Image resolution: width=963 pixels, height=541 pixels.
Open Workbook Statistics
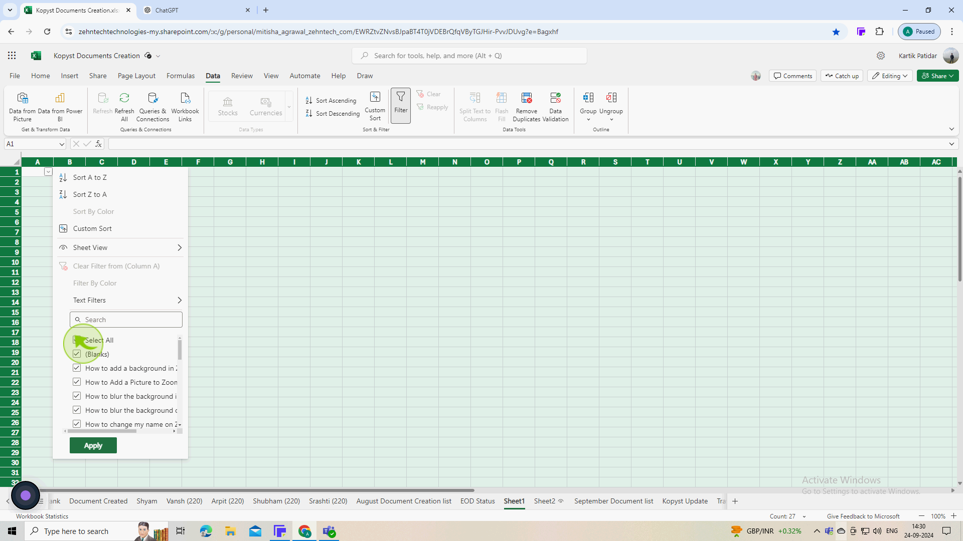42,516
